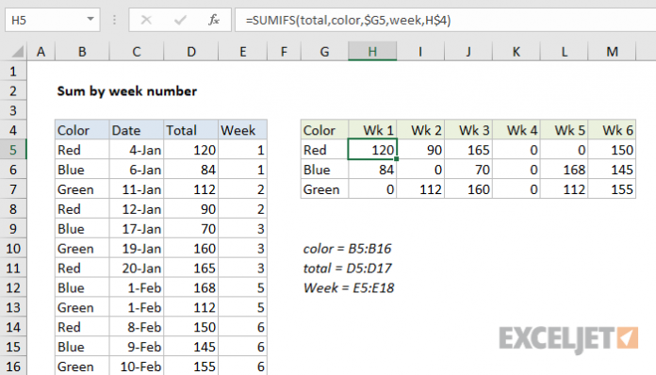Select row 5 header

(x=13, y=150)
